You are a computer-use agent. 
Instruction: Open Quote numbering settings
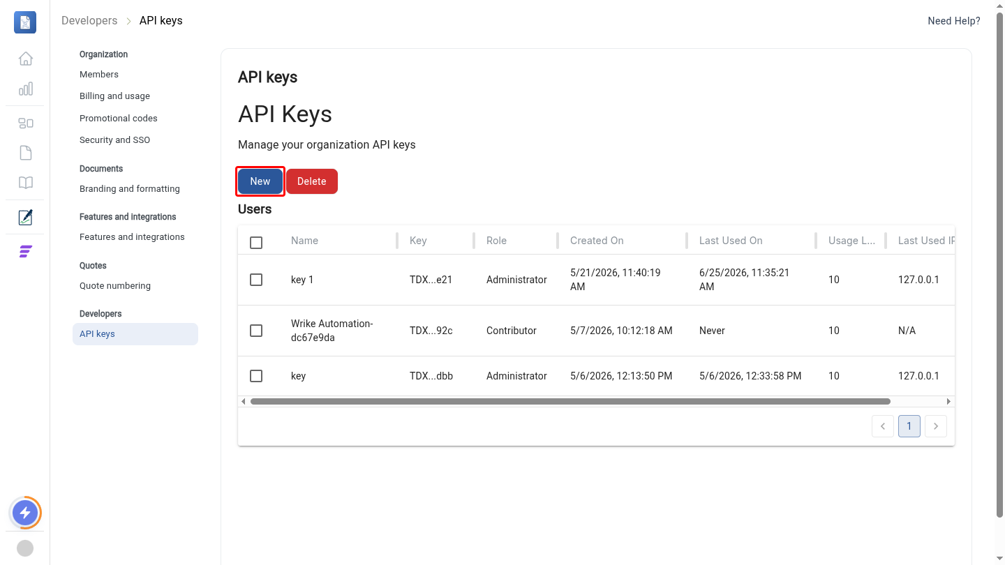[x=115, y=286]
